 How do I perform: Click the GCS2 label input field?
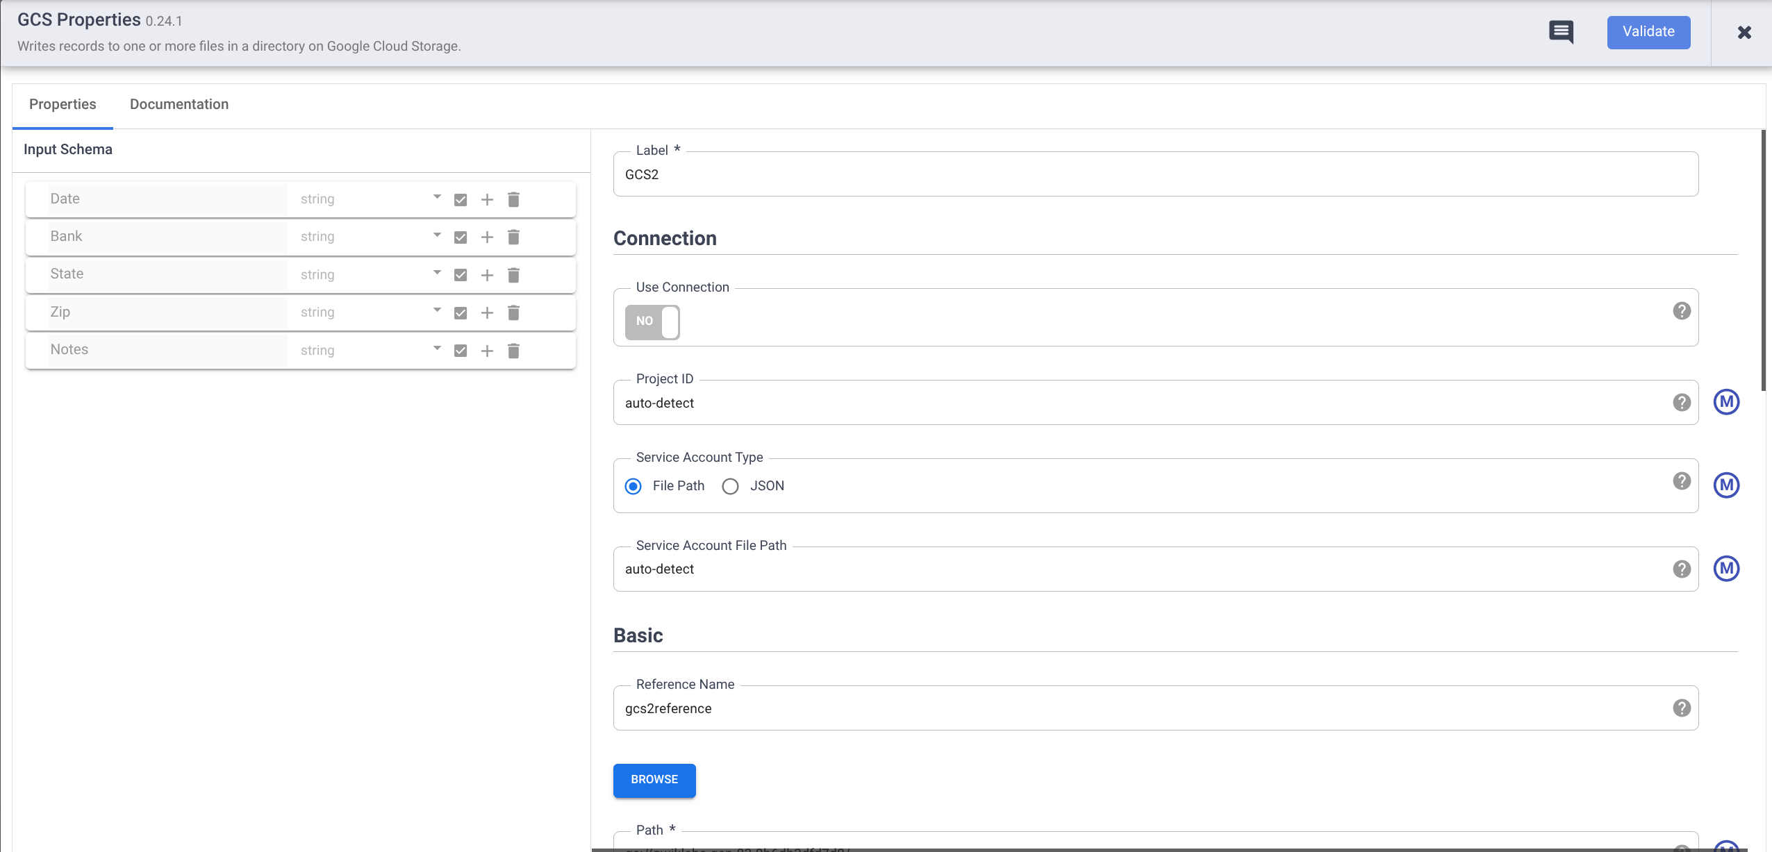point(1111,174)
